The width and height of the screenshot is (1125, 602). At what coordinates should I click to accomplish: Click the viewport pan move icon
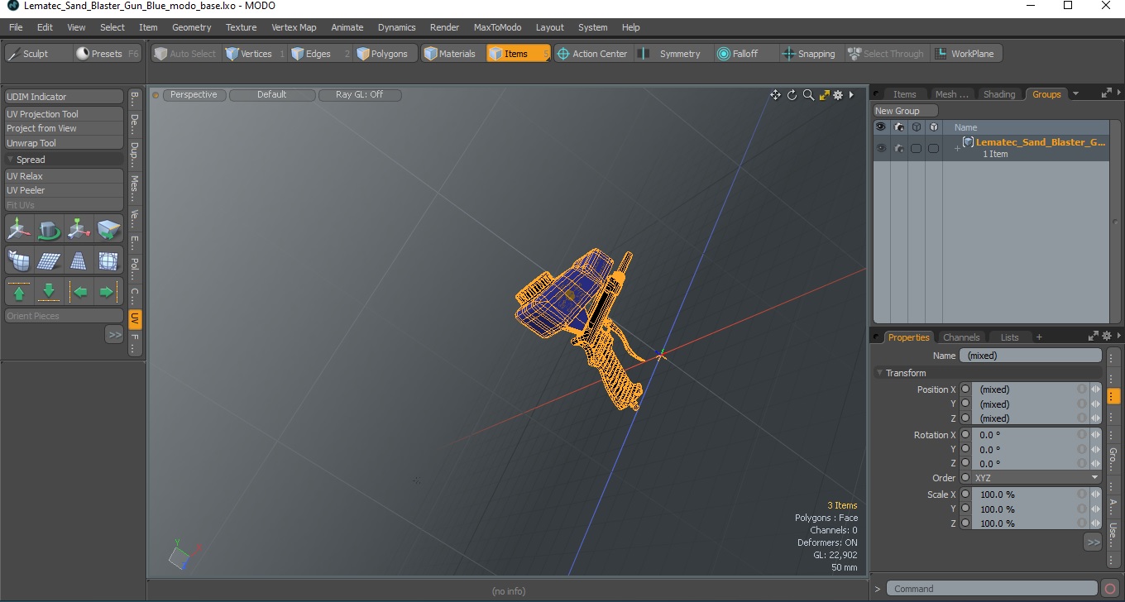775,95
